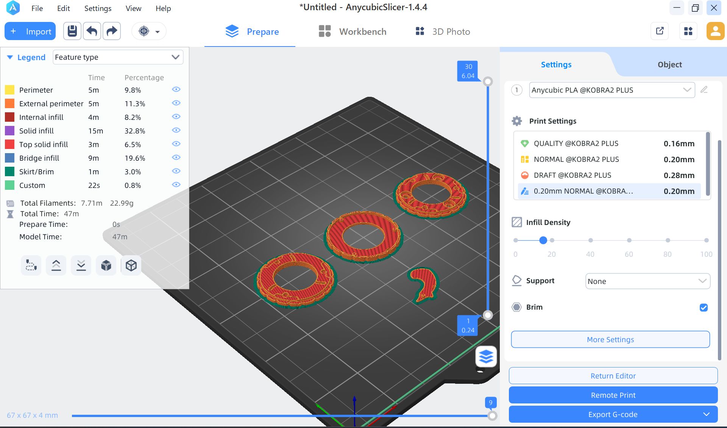727x428 pixels.
Task: Click the move layer up icon
Action: (56, 265)
